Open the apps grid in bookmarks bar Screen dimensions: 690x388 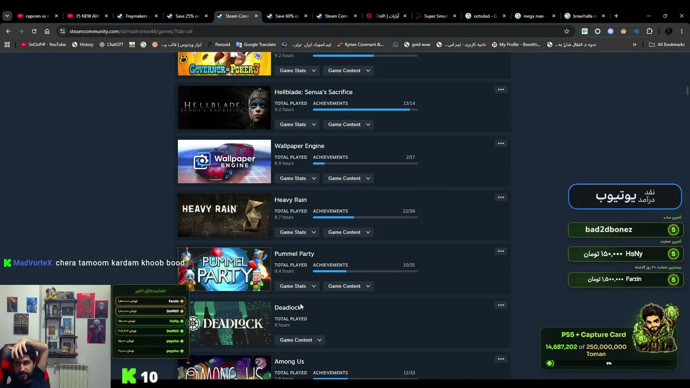click(x=7, y=45)
